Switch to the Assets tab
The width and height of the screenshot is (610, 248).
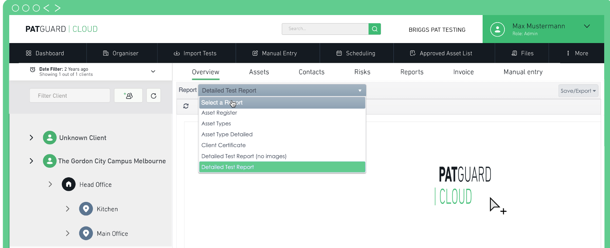(x=259, y=72)
